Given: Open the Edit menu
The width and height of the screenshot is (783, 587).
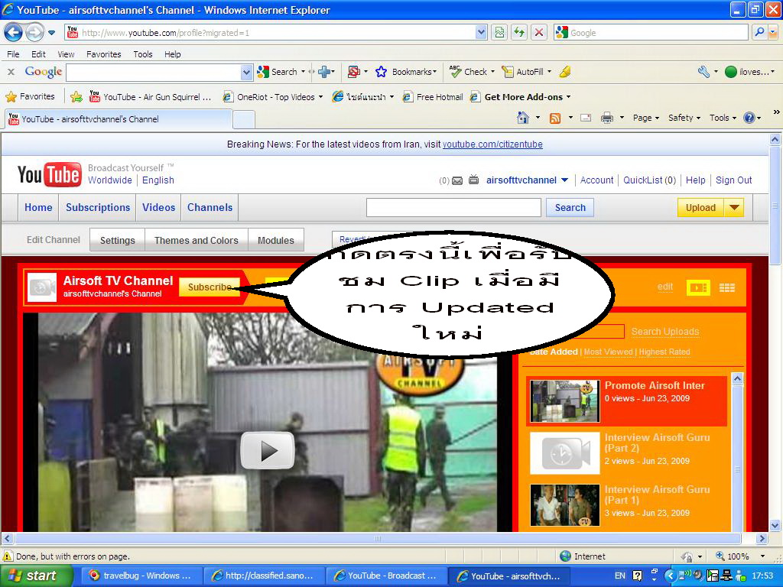Looking at the screenshot, I should point(38,54).
